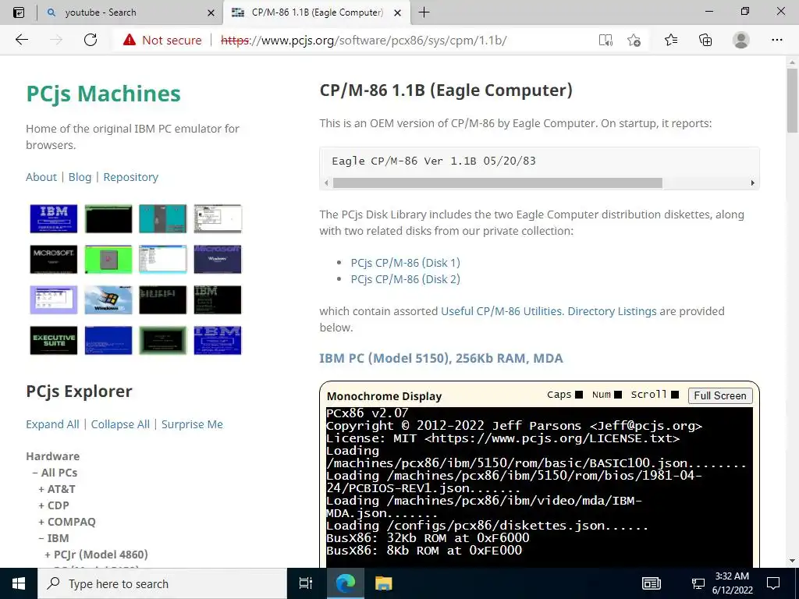799x599 pixels.
Task: Open the taskbar News and interests icon
Action: point(652,583)
